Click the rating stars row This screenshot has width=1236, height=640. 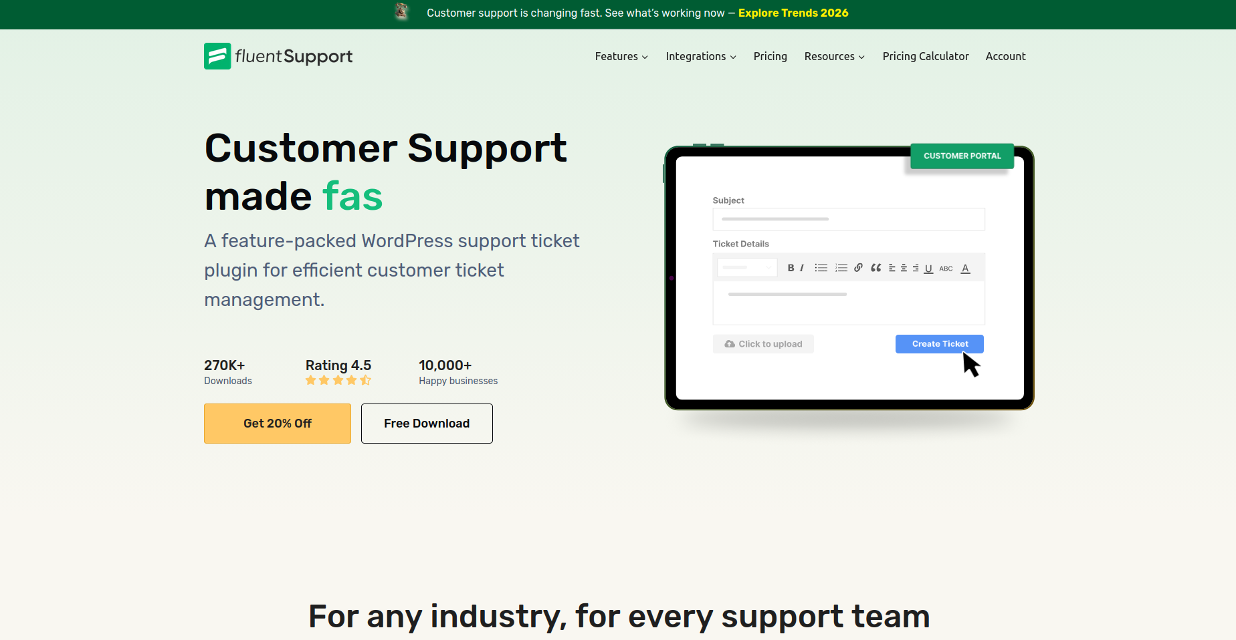point(338,380)
